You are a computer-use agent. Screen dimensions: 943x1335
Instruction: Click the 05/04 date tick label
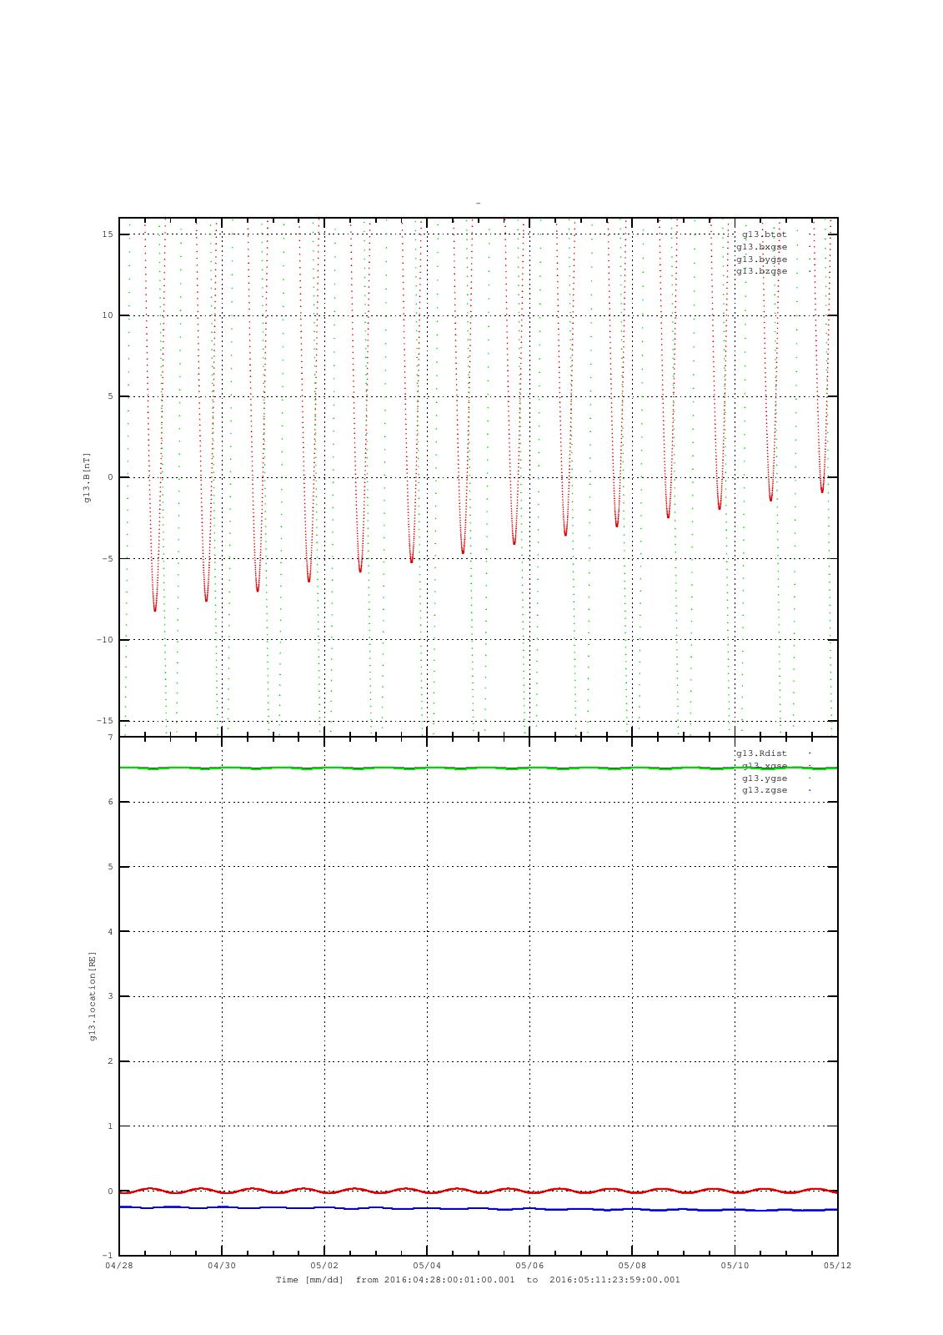(x=427, y=1266)
